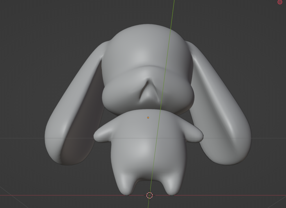Click the red X-axis navigation gizmo circle
Screen dimensions: 286x208
click(x=280, y=2)
